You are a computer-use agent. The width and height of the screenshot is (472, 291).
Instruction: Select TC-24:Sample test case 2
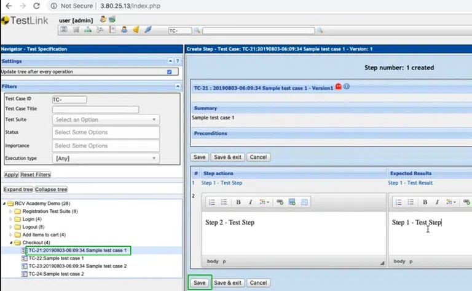point(56,274)
